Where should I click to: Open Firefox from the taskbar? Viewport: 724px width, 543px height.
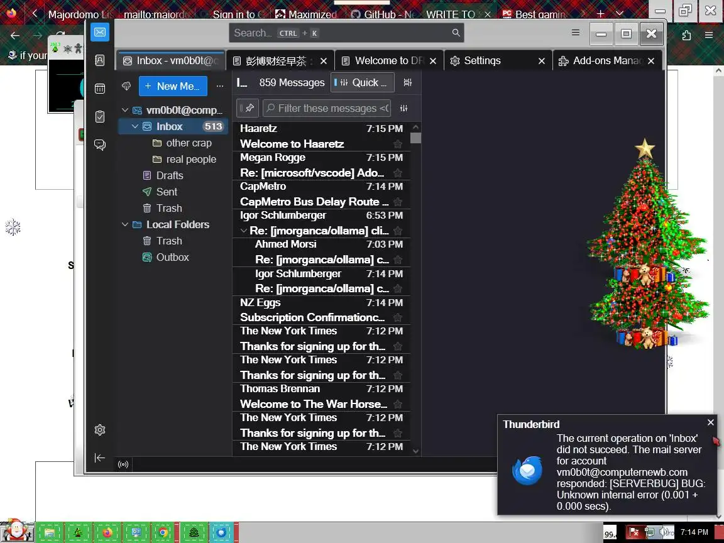(107, 533)
